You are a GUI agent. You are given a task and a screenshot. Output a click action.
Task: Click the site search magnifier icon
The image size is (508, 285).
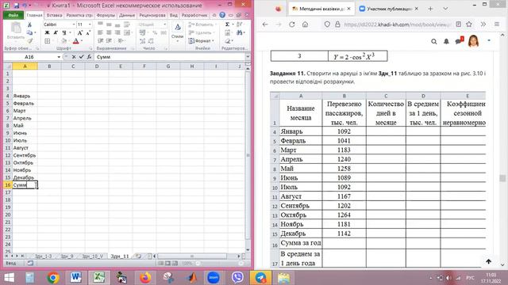click(x=434, y=41)
